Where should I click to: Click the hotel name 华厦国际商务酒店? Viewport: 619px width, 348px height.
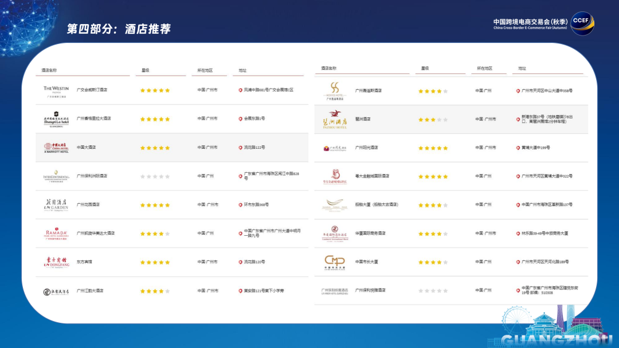[x=370, y=234]
